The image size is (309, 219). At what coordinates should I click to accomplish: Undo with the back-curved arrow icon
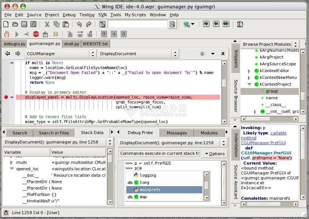[79, 24]
